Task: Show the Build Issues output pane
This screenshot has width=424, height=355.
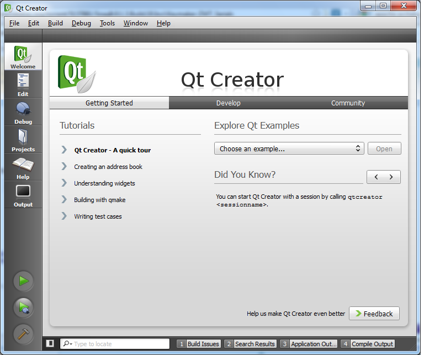Action: point(199,343)
